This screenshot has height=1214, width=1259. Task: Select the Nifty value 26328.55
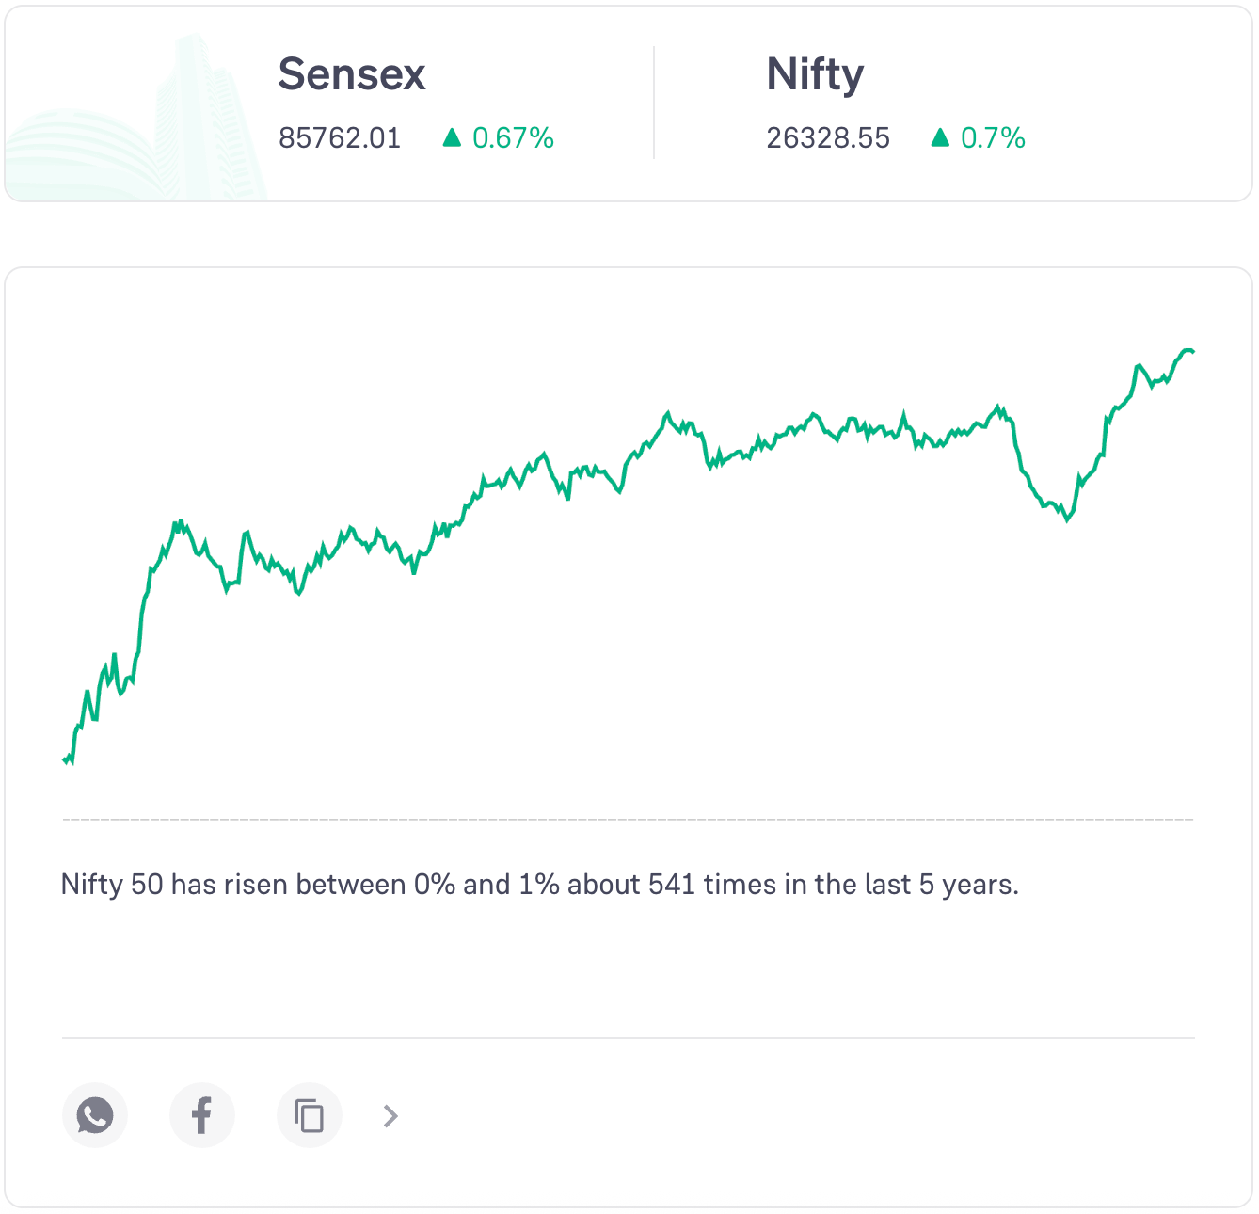(x=828, y=138)
